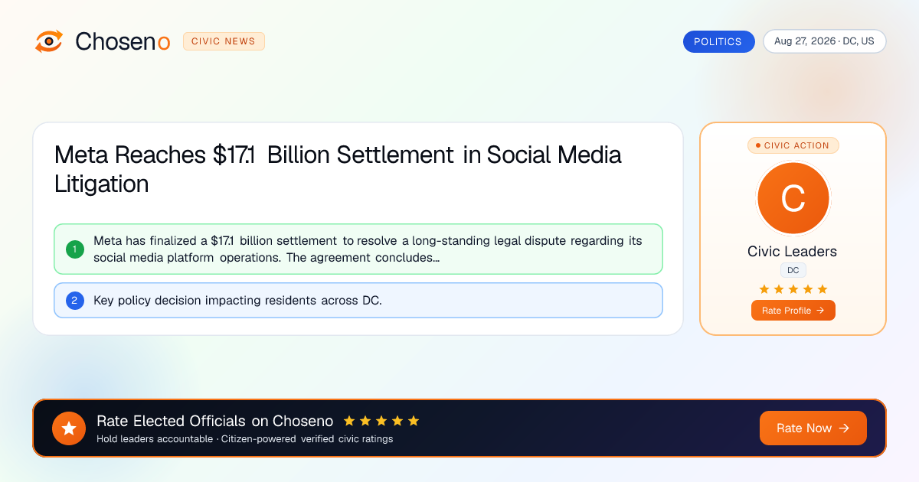The height and width of the screenshot is (482, 919).
Task: Click the Rate Now button
Action: tap(813, 428)
